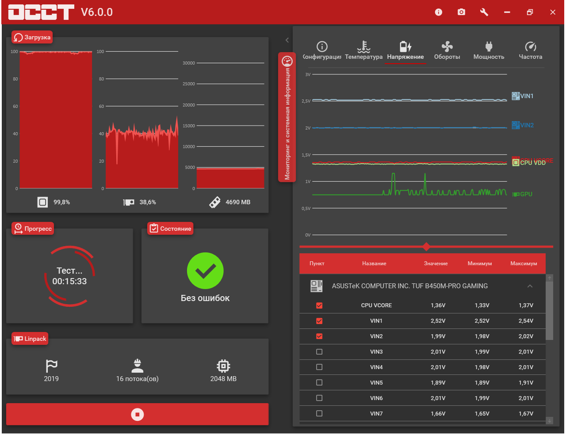
Task: Click the motherboard icon next to ASUSTeK
Action: click(317, 286)
